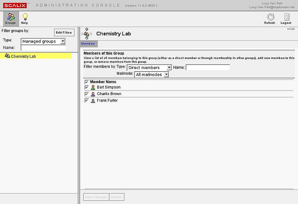Open the All mailnodes dropdown
This screenshot has height=204, width=298.
[152, 75]
